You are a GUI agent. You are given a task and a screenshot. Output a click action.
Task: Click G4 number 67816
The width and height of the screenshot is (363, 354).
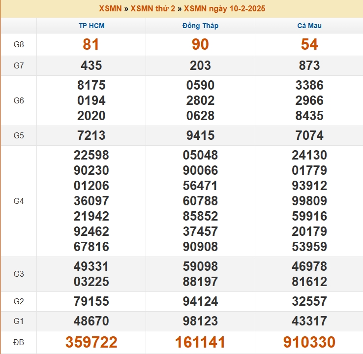coord(91,247)
